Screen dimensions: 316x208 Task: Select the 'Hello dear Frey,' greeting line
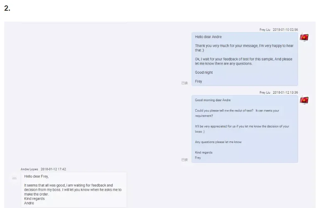click(36, 177)
